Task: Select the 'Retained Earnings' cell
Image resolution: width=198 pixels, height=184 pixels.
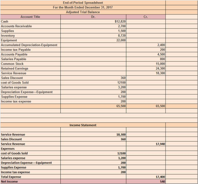Action: point(30,69)
